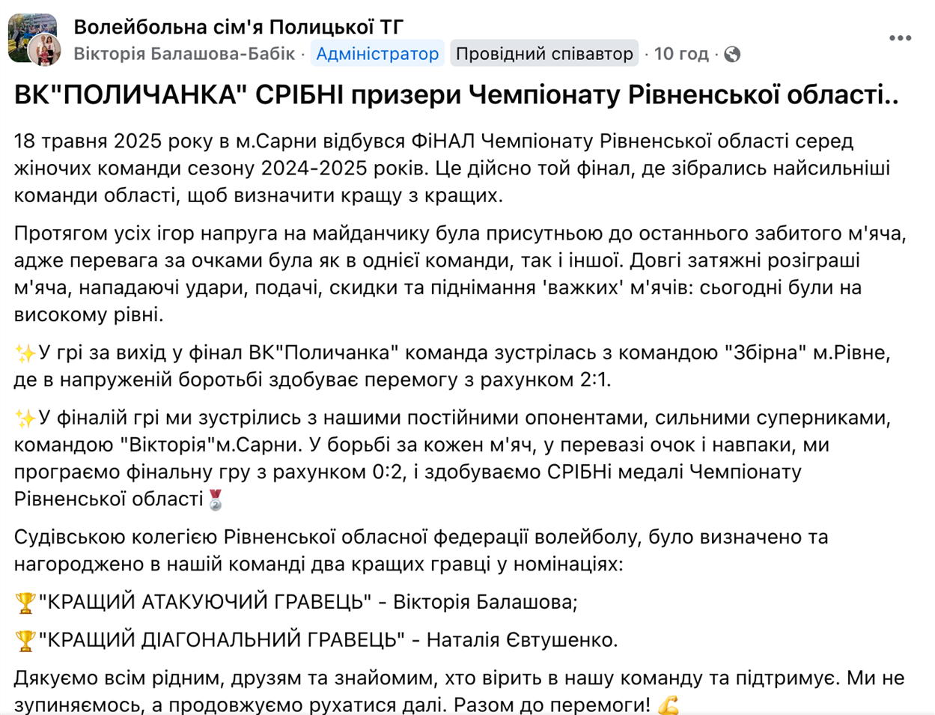Open the post's 10 год timestamp
The width and height of the screenshot is (935, 715).
(x=681, y=54)
